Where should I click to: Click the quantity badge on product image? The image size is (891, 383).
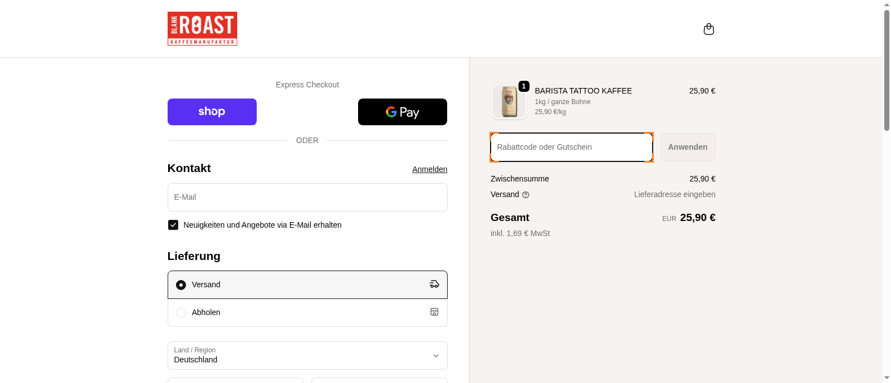click(x=523, y=86)
